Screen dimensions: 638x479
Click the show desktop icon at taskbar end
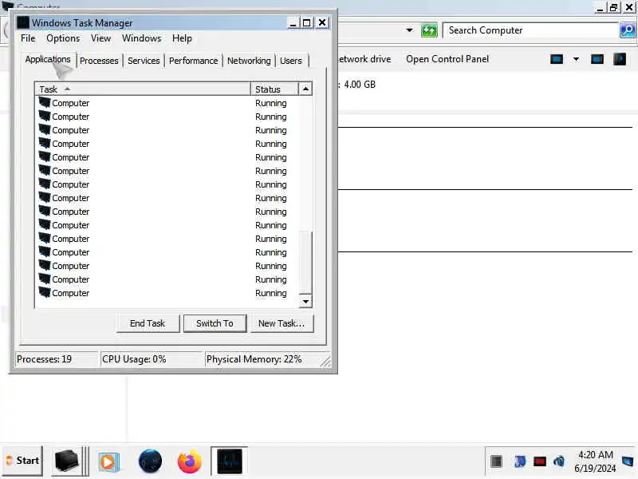[x=628, y=461]
